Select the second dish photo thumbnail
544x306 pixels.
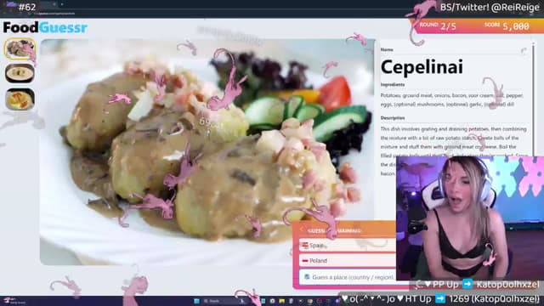(x=20, y=73)
